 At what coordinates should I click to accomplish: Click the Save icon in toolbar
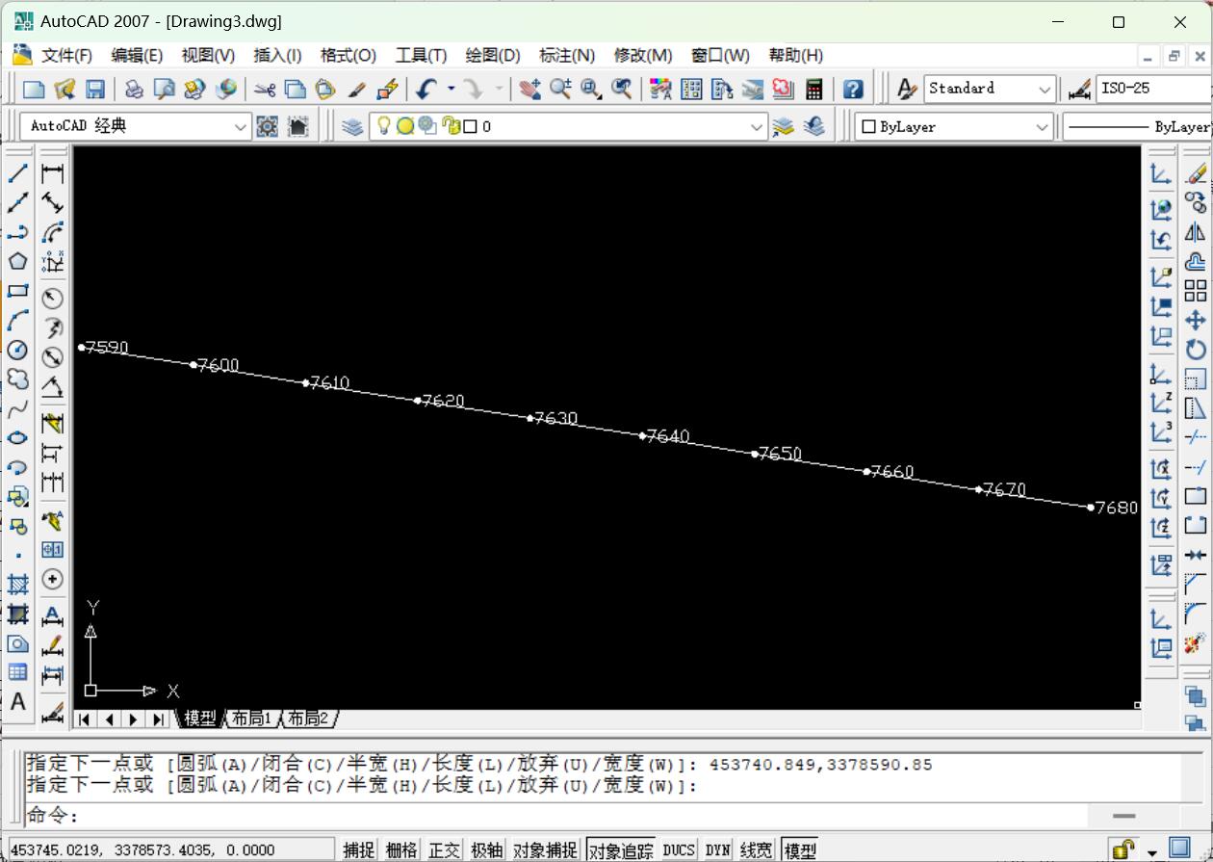pyautogui.click(x=94, y=90)
